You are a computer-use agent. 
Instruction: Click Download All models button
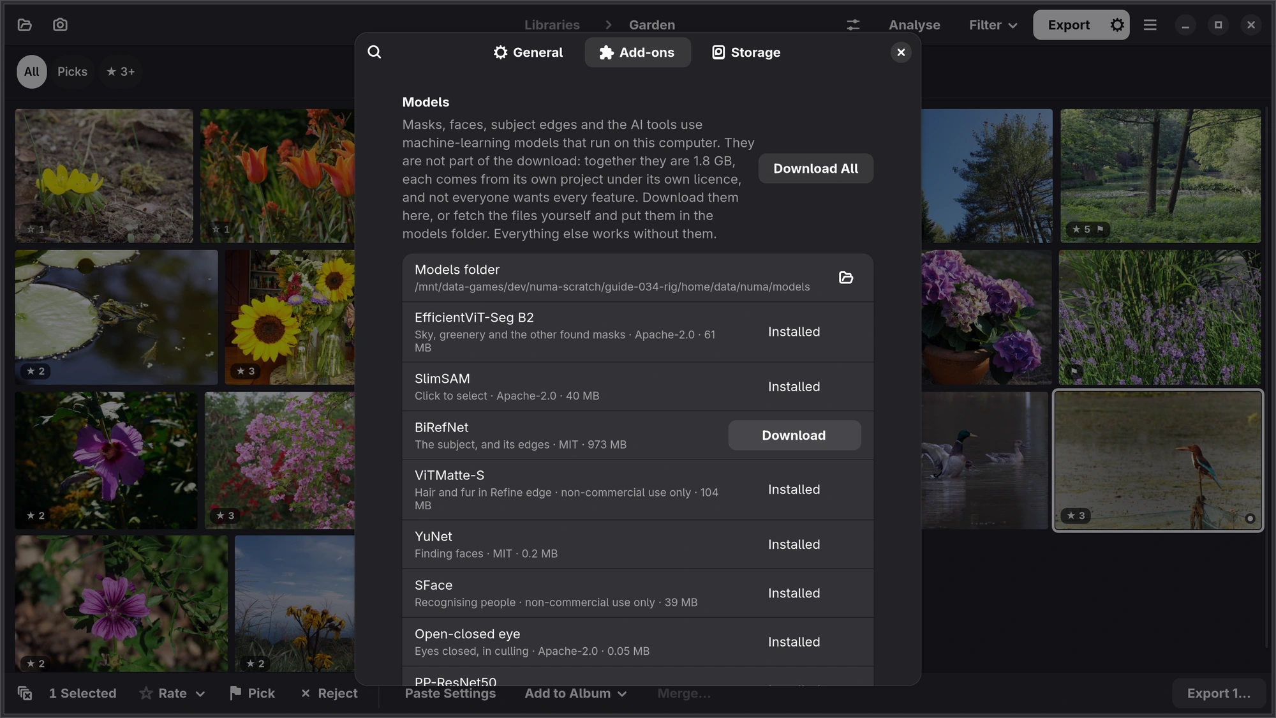click(815, 168)
